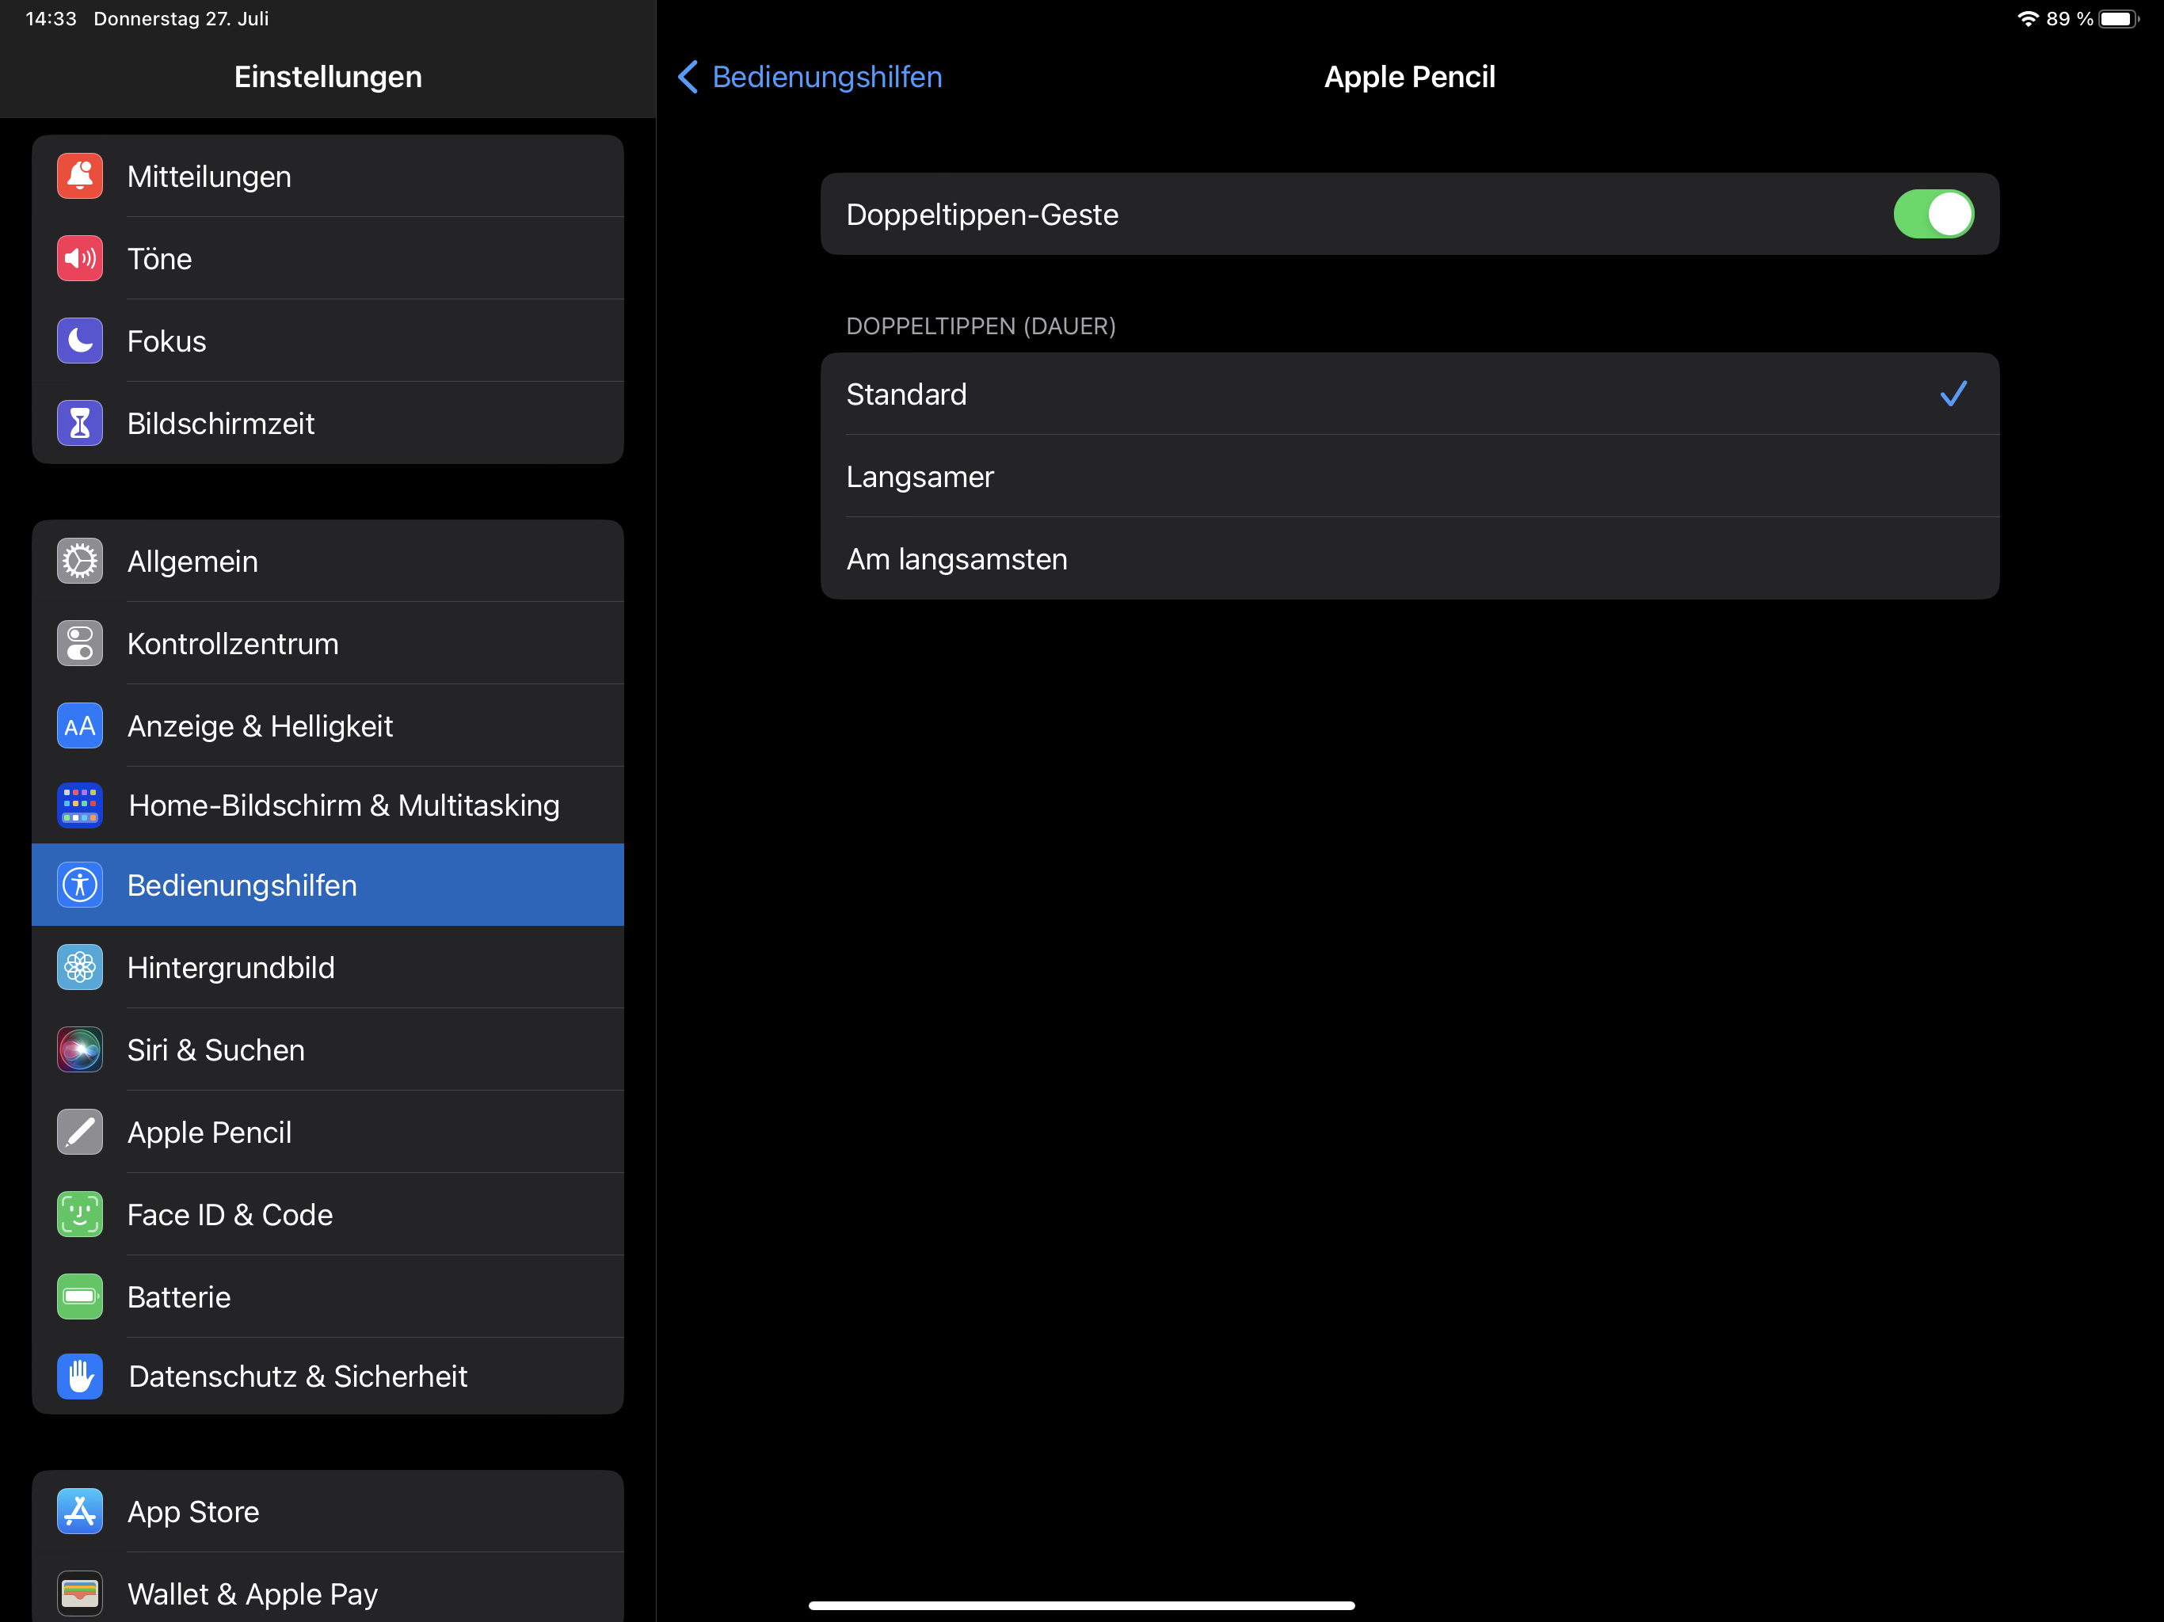Tap the Wallet & Apple Pay row
The width and height of the screenshot is (2164, 1622).
[x=328, y=1593]
